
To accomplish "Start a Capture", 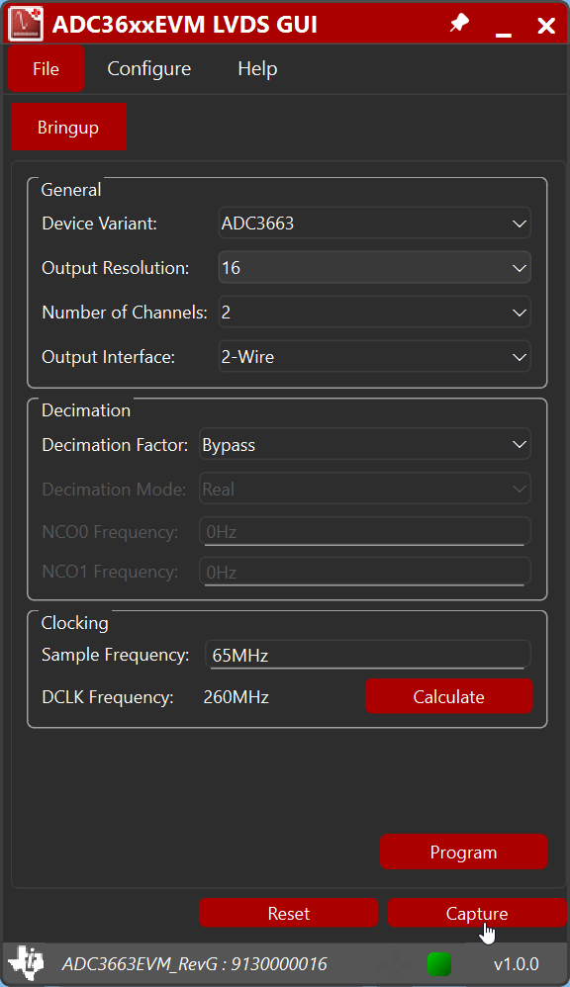I will 477,912.
